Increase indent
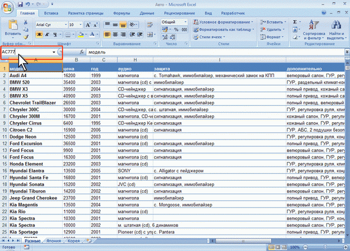Viewport: 350px width, 251px height. click(140, 34)
